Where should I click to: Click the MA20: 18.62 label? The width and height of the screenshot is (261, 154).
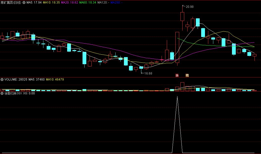[69, 3]
